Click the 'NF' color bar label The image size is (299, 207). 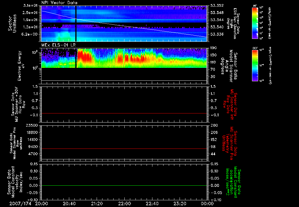(x=255, y=6)
